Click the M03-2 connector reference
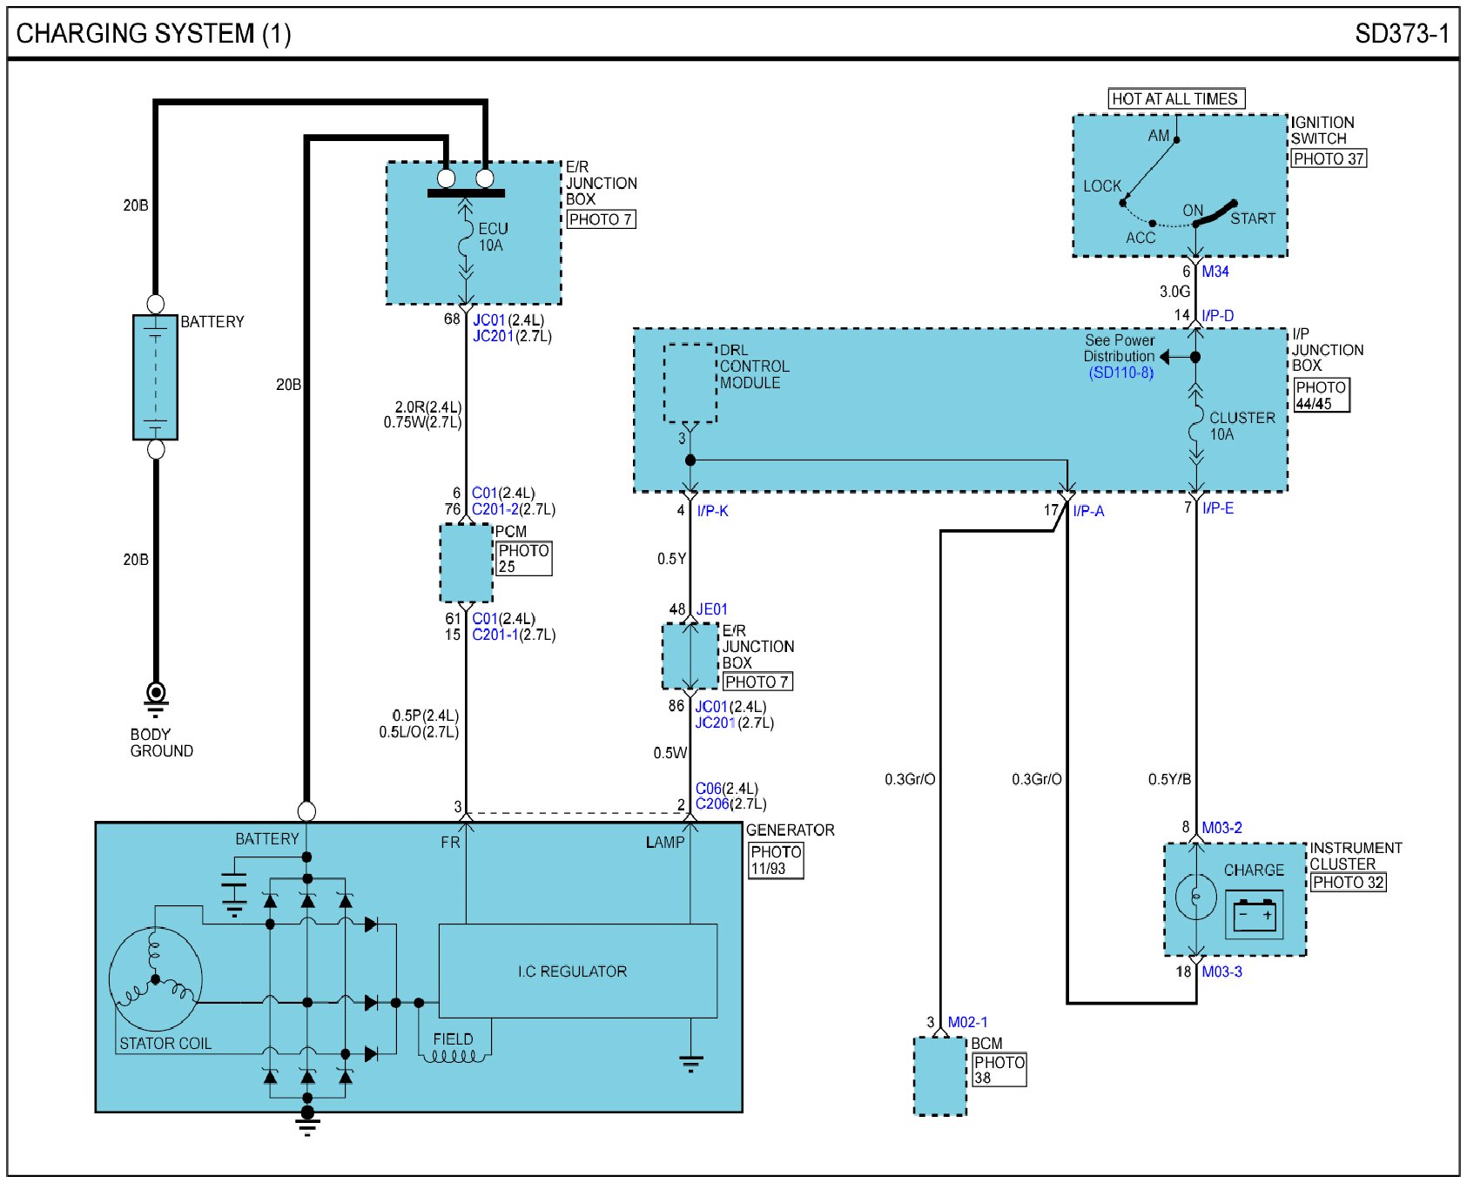Image resolution: width=1467 pixels, height=1183 pixels. click(1221, 828)
